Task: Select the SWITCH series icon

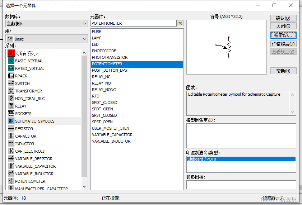Action: [11, 84]
